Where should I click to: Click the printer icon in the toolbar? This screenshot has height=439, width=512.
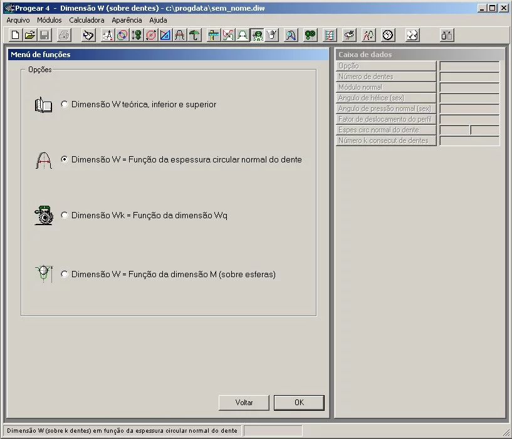(x=64, y=35)
